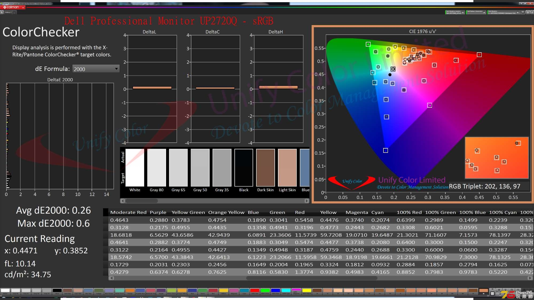Click the Yellow Green swatch in bottom bar
The height and width of the screenshot is (300, 534).
click(x=172, y=291)
